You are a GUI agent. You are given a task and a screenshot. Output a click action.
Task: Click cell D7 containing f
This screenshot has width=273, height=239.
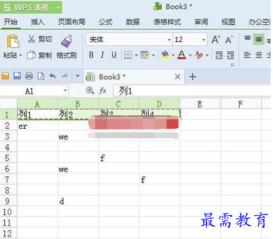[159, 179]
